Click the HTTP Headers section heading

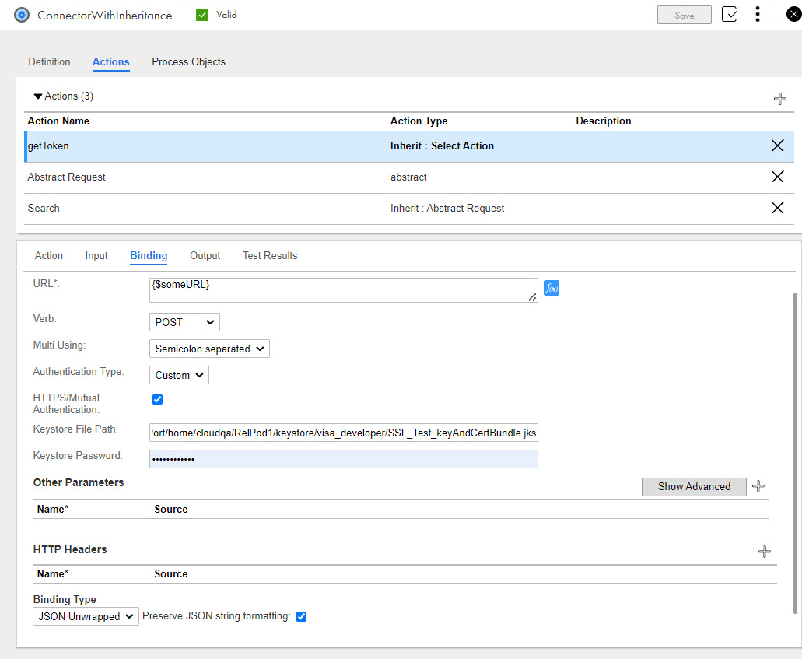(x=70, y=549)
